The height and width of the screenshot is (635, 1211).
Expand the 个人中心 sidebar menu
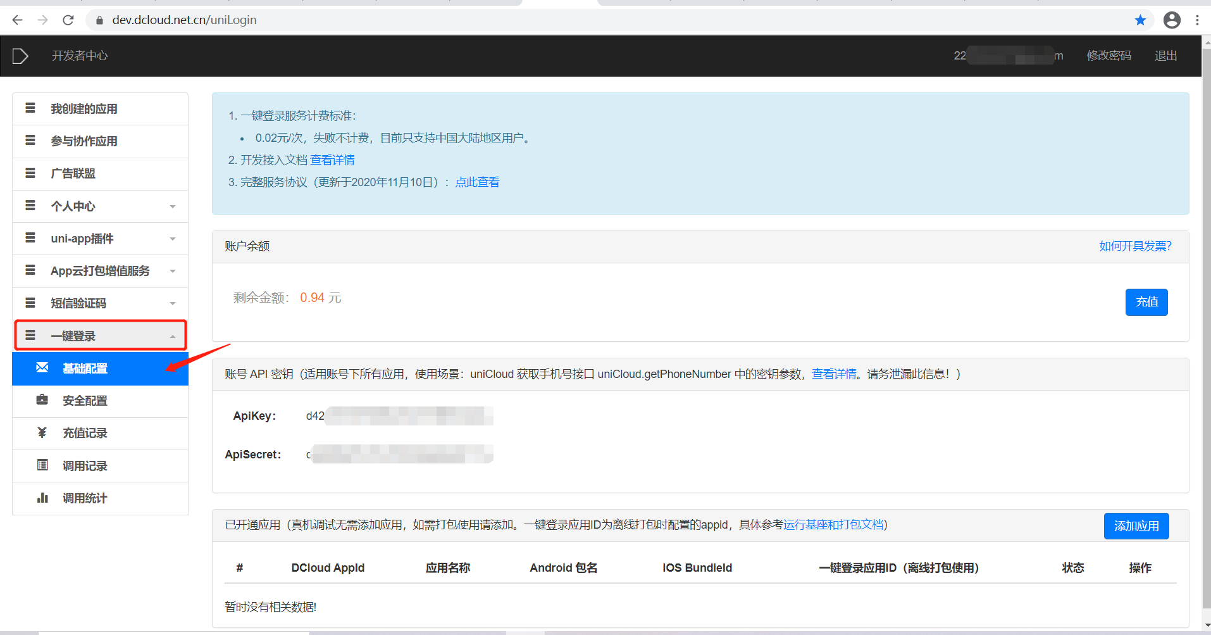coord(172,206)
